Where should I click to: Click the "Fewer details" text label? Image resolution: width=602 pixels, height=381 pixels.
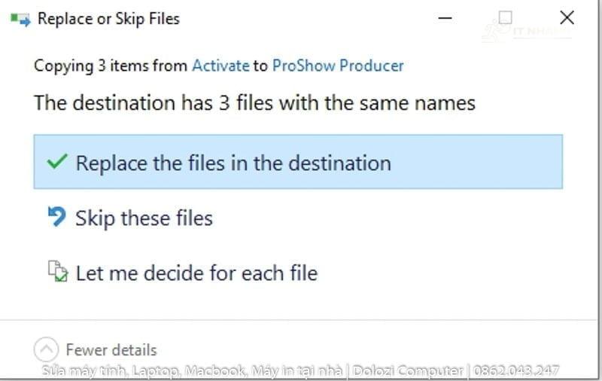(111, 350)
